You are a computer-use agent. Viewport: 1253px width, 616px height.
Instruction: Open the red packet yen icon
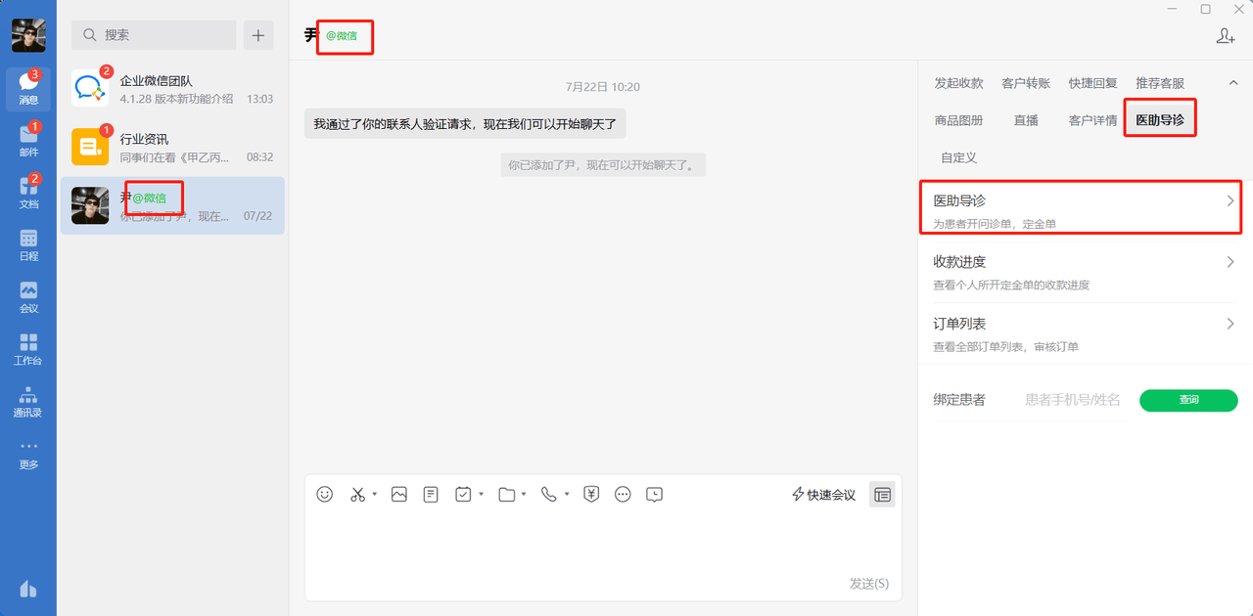591,495
